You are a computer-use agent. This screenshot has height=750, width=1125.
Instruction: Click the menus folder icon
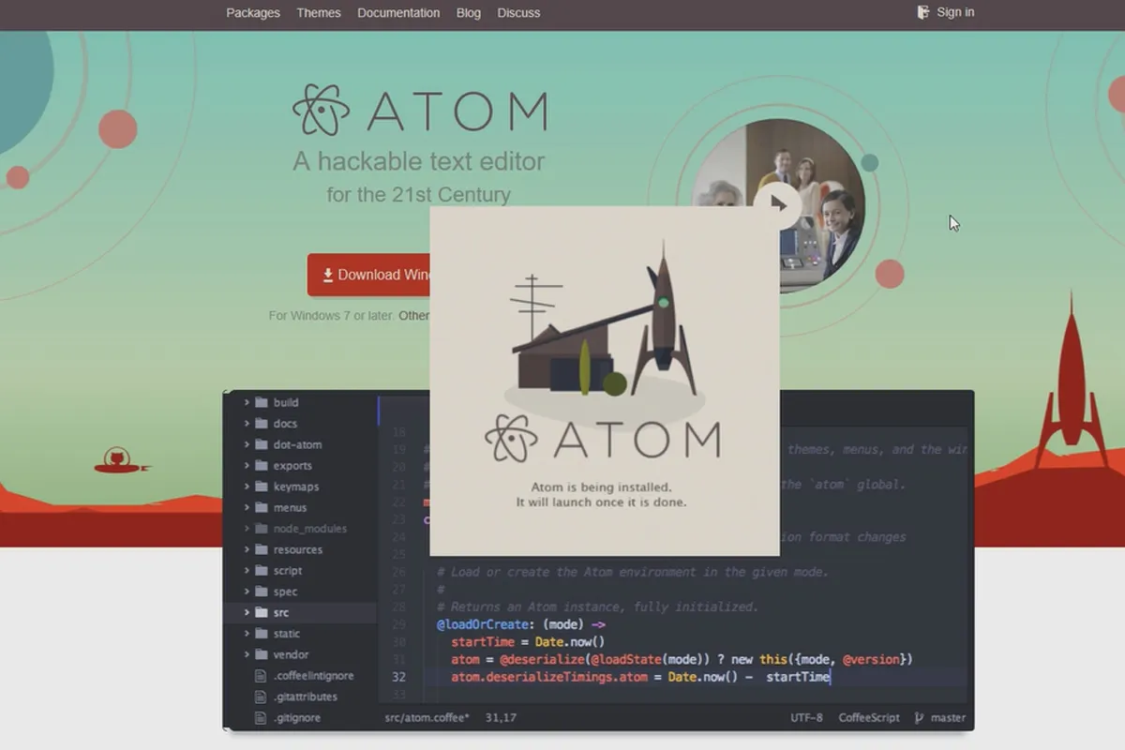pyautogui.click(x=261, y=507)
